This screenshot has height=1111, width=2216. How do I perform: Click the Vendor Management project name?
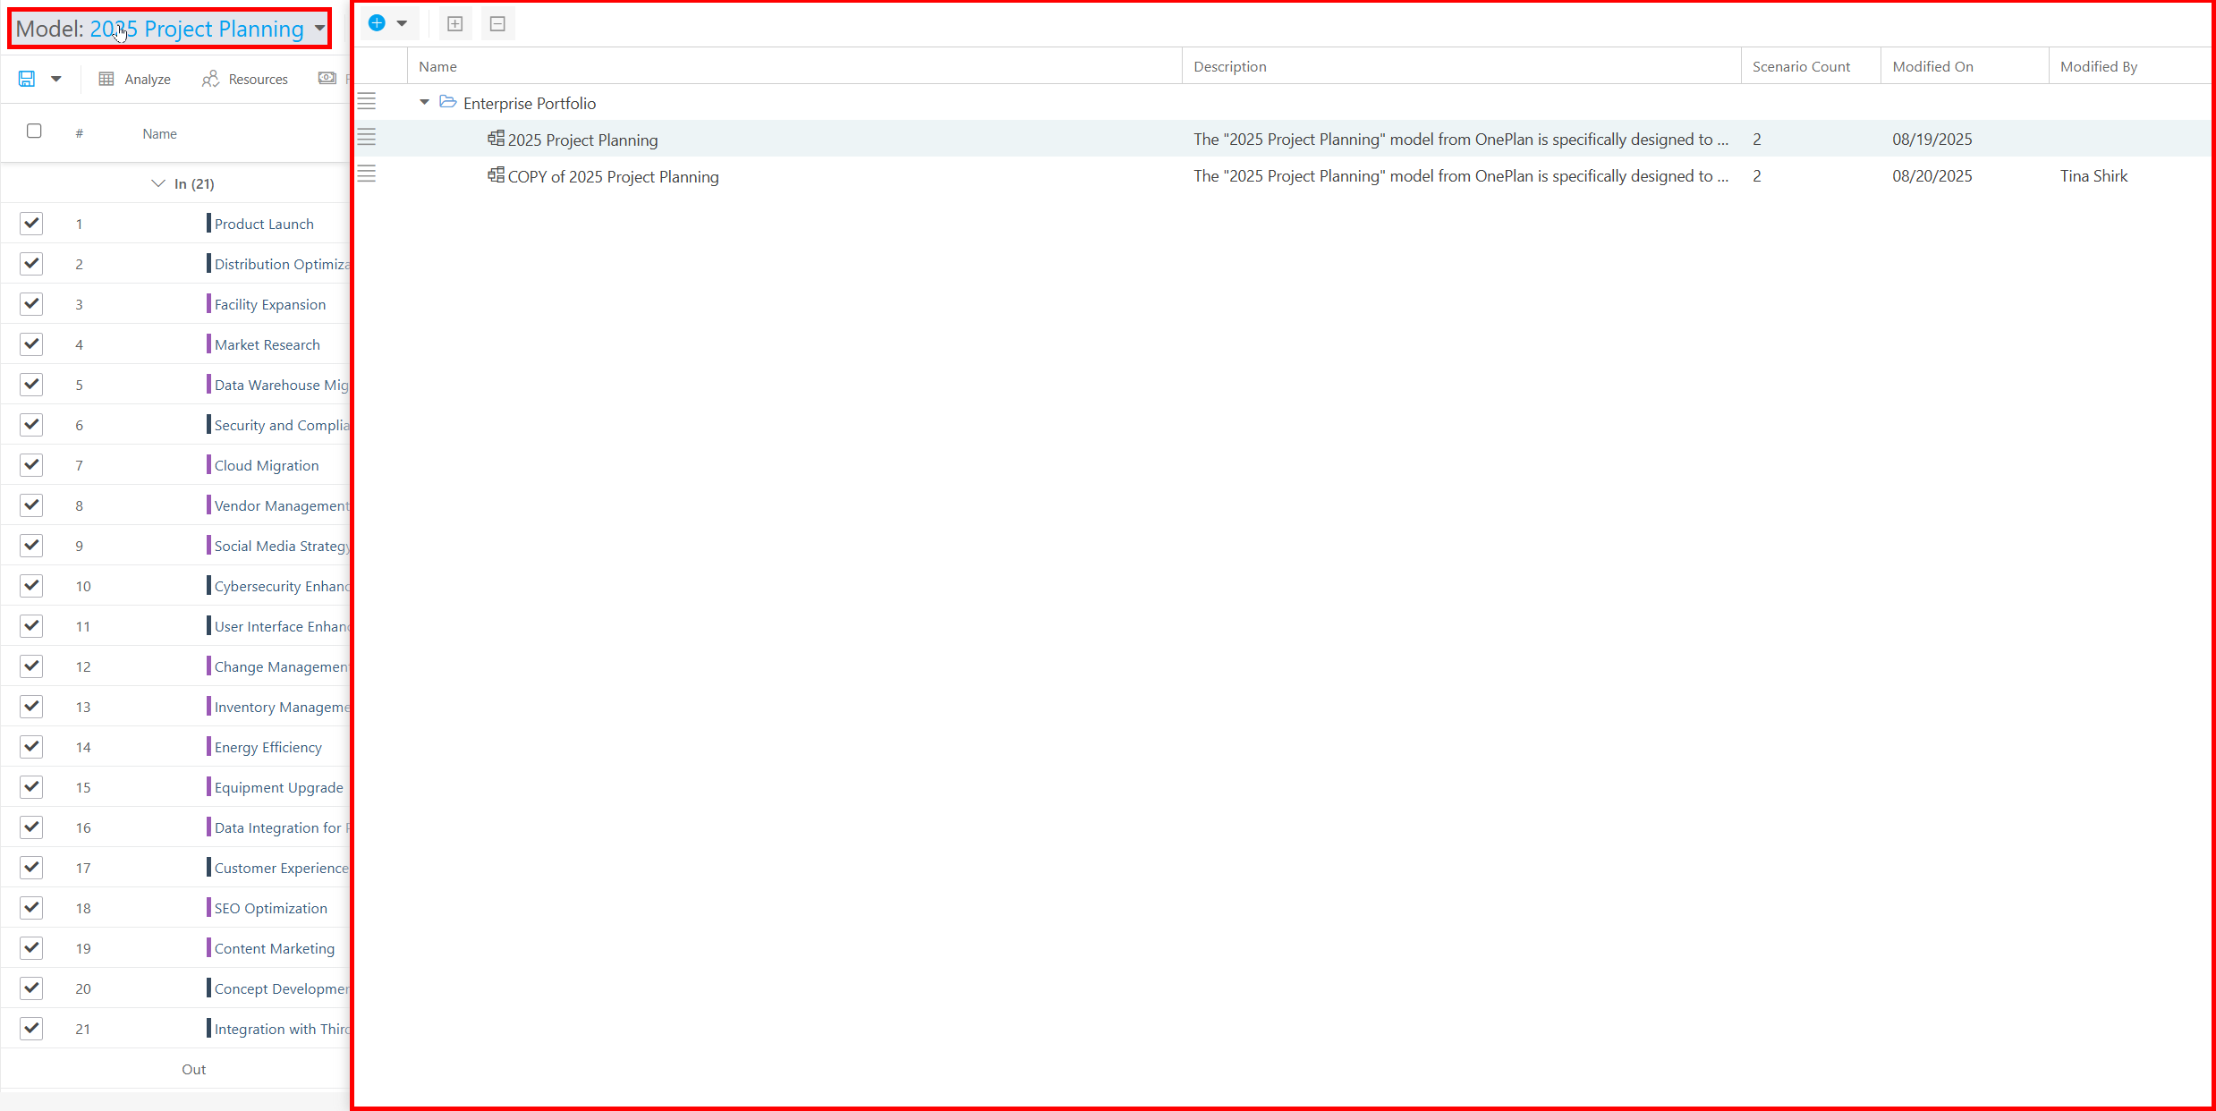(282, 505)
